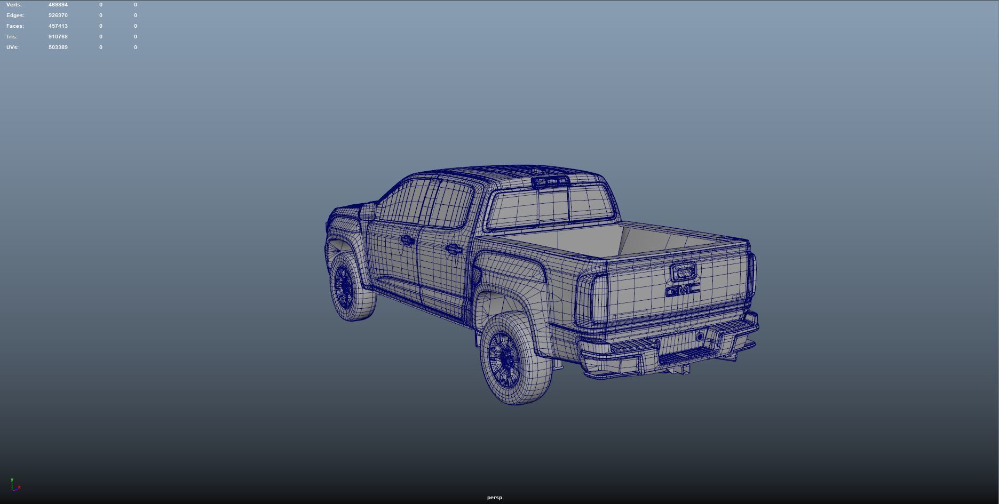Image resolution: width=999 pixels, height=504 pixels.
Task: Select the rear door handle
Action: coord(454,249)
